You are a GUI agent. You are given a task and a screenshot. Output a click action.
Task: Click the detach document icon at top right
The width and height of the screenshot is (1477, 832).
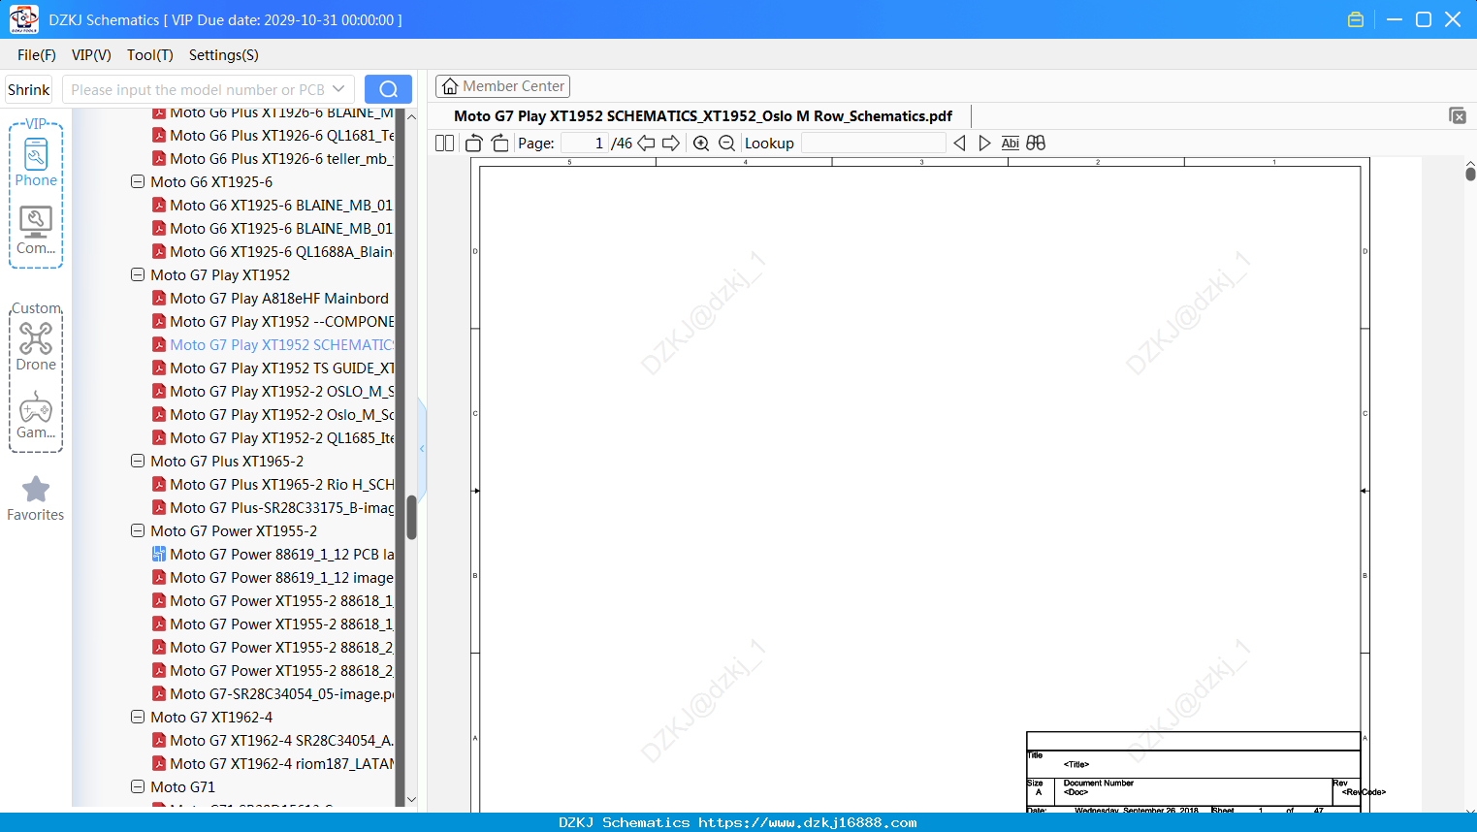[x=1458, y=115]
